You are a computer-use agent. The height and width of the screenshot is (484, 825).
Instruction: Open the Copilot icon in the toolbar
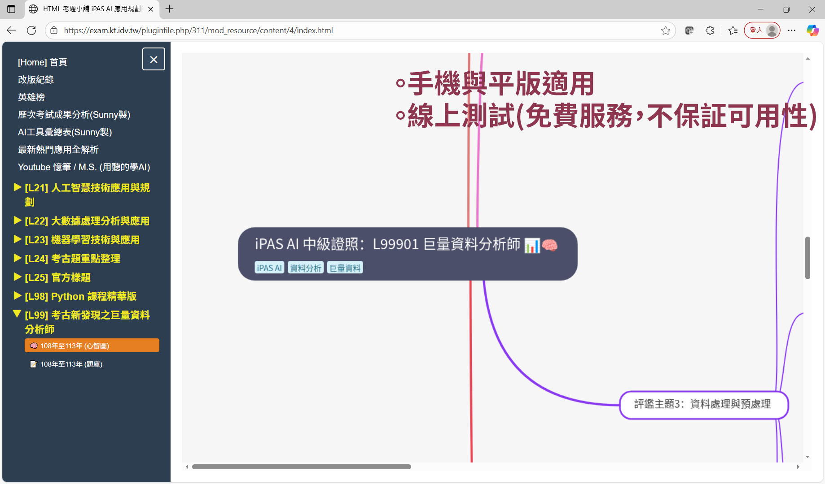[812, 30]
